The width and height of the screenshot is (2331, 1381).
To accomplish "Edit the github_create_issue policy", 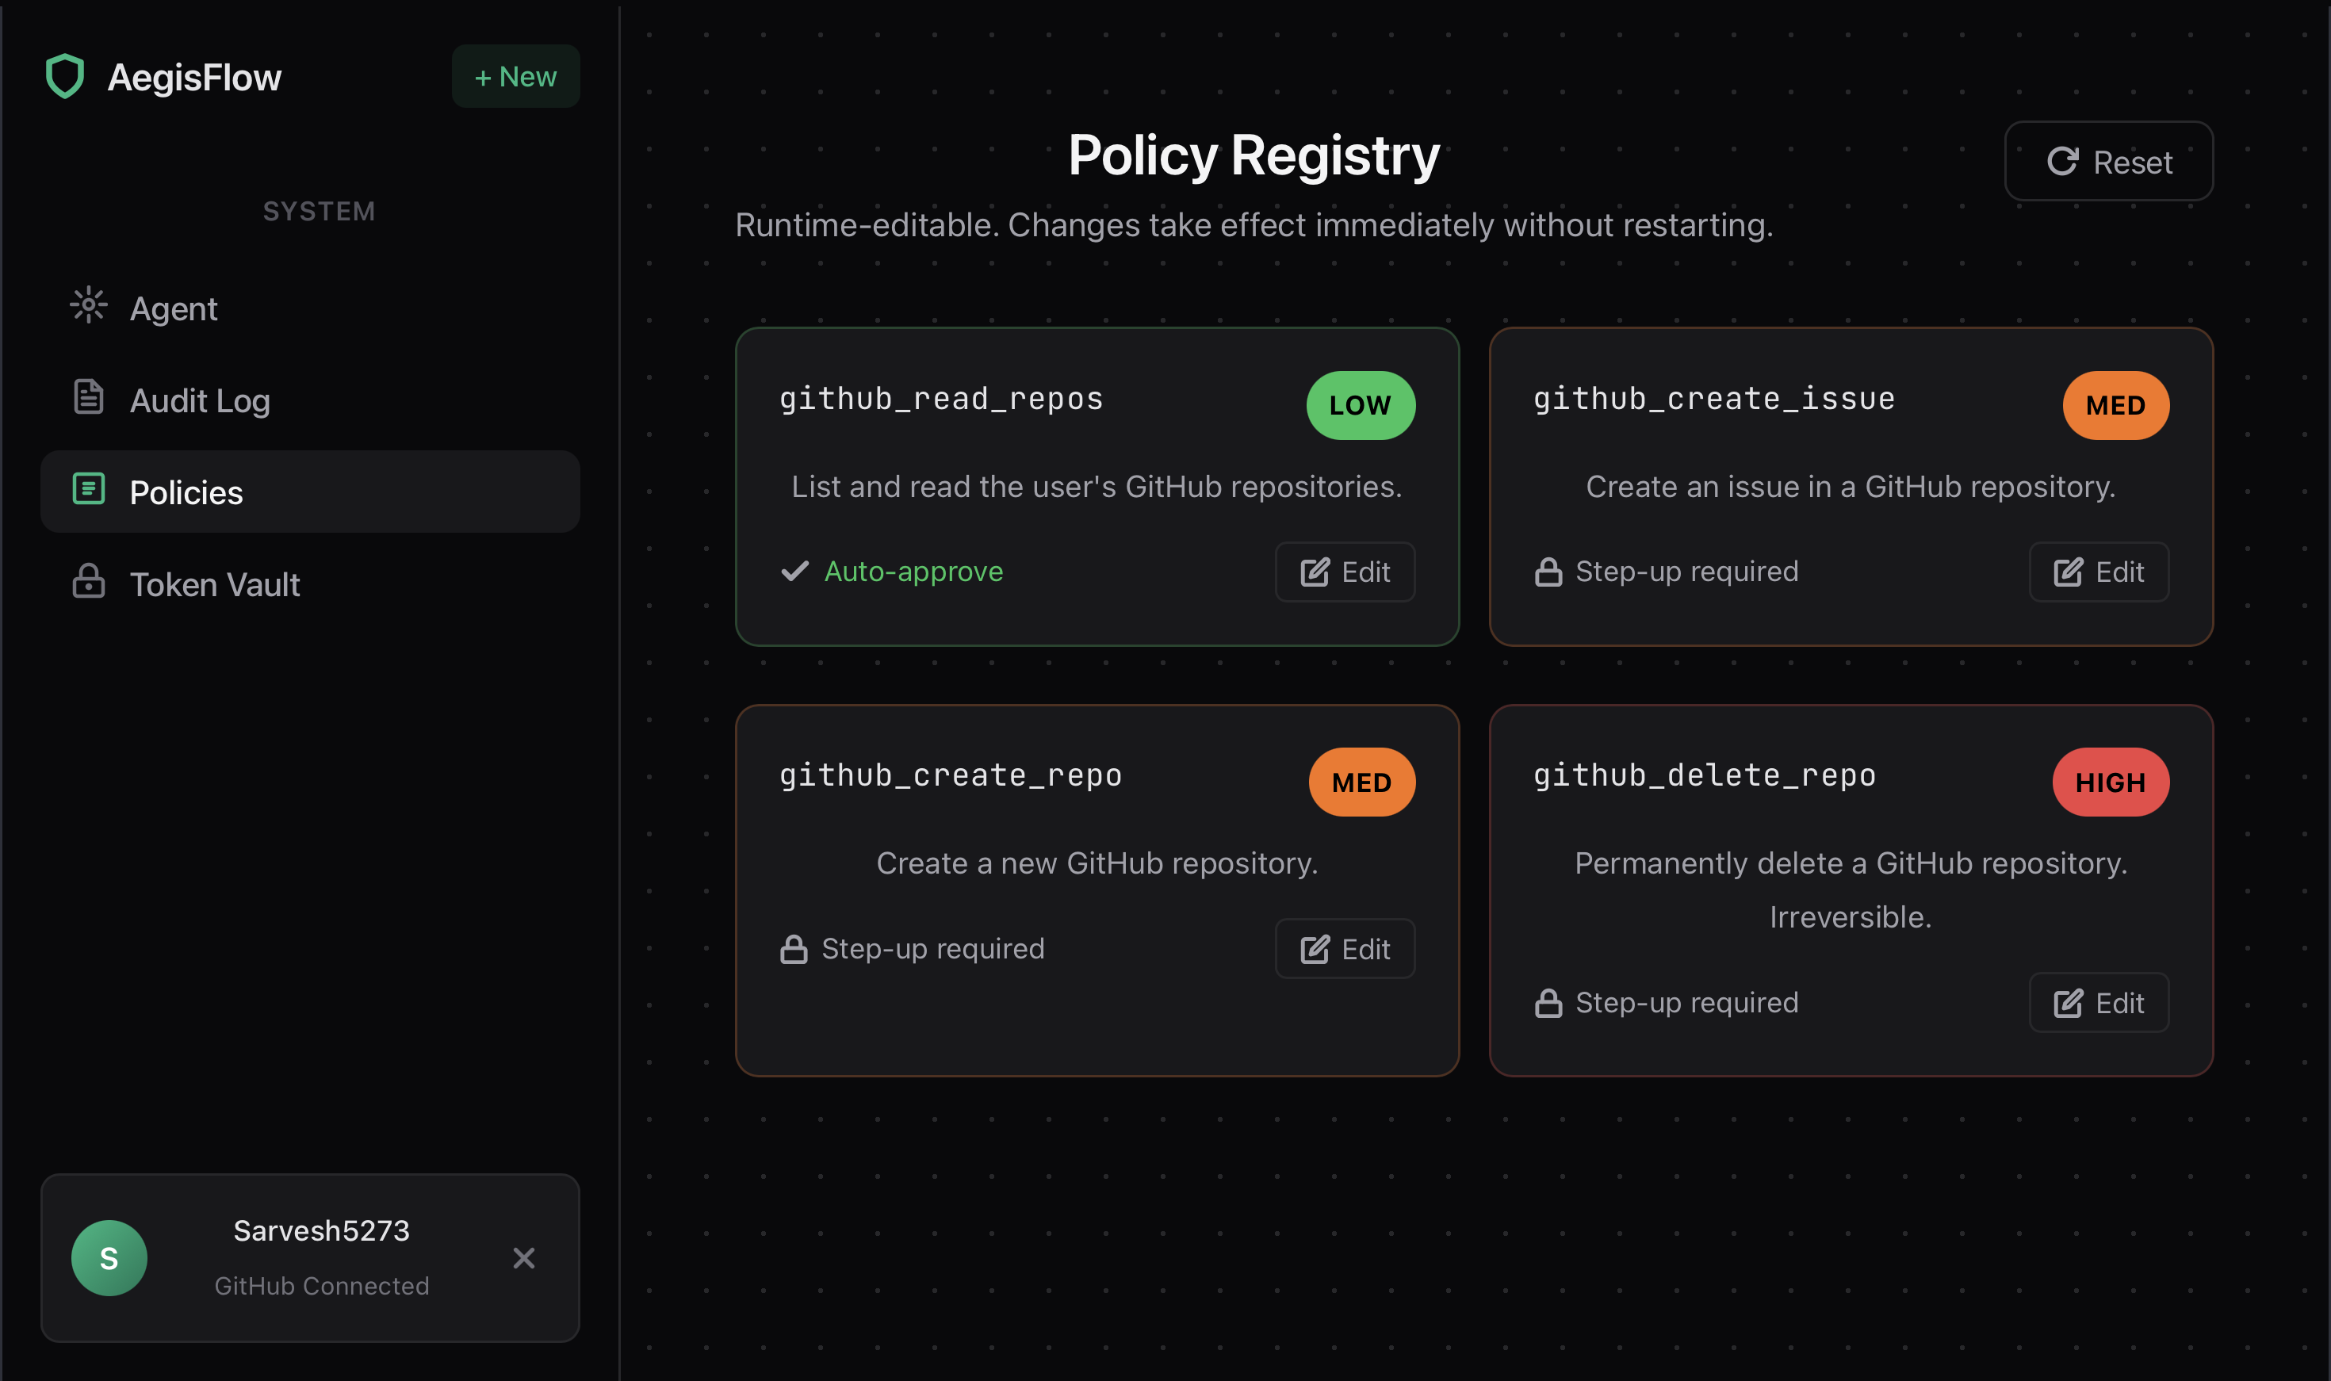I will [2099, 572].
